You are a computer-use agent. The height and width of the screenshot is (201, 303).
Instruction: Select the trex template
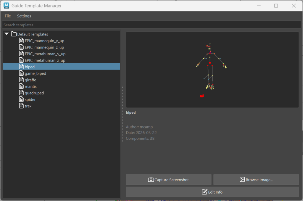(28, 106)
